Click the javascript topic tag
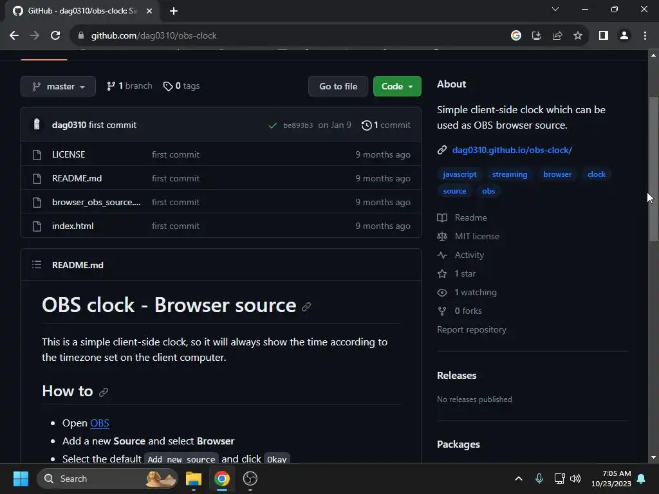The height and width of the screenshot is (494, 659). (x=459, y=174)
